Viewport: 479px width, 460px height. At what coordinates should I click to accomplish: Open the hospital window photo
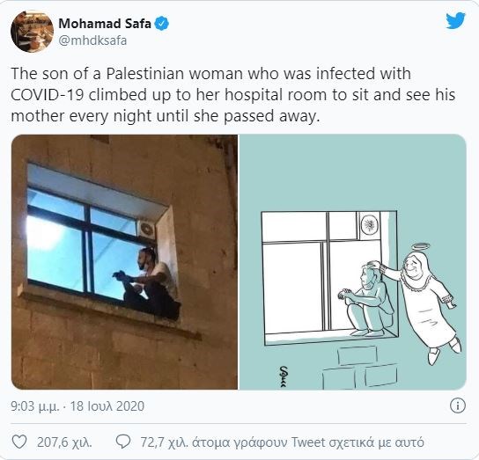coord(124,262)
